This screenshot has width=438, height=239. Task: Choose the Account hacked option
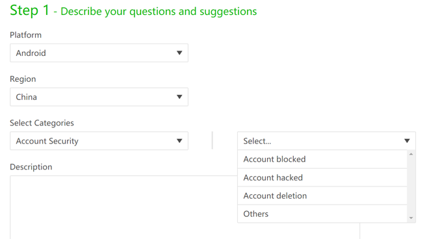[x=322, y=177]
